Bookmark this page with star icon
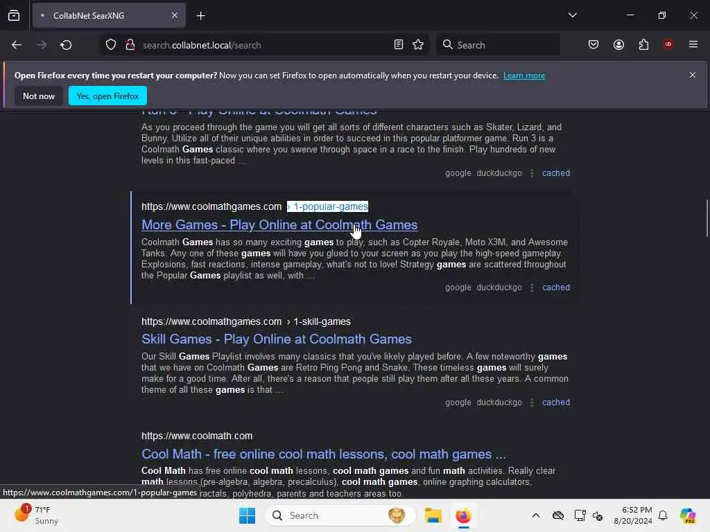 point(418,45)
